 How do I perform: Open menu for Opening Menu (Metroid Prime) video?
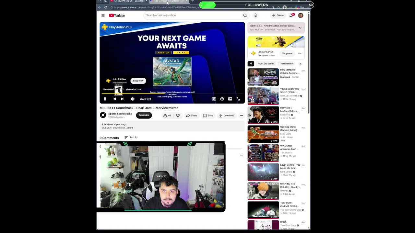tap(303, 128)
